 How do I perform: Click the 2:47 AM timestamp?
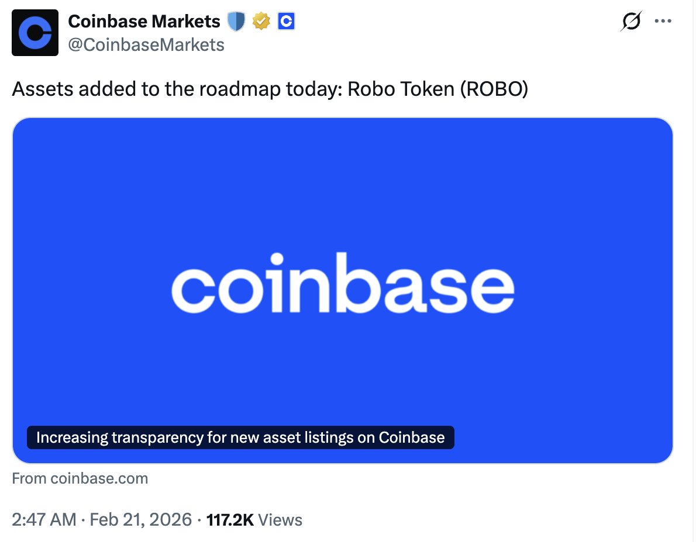pyautogui.click(x=44, y=519)
